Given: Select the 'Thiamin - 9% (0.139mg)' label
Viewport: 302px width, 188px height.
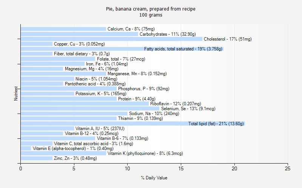Looking at the screenshot, I should 140,118.
